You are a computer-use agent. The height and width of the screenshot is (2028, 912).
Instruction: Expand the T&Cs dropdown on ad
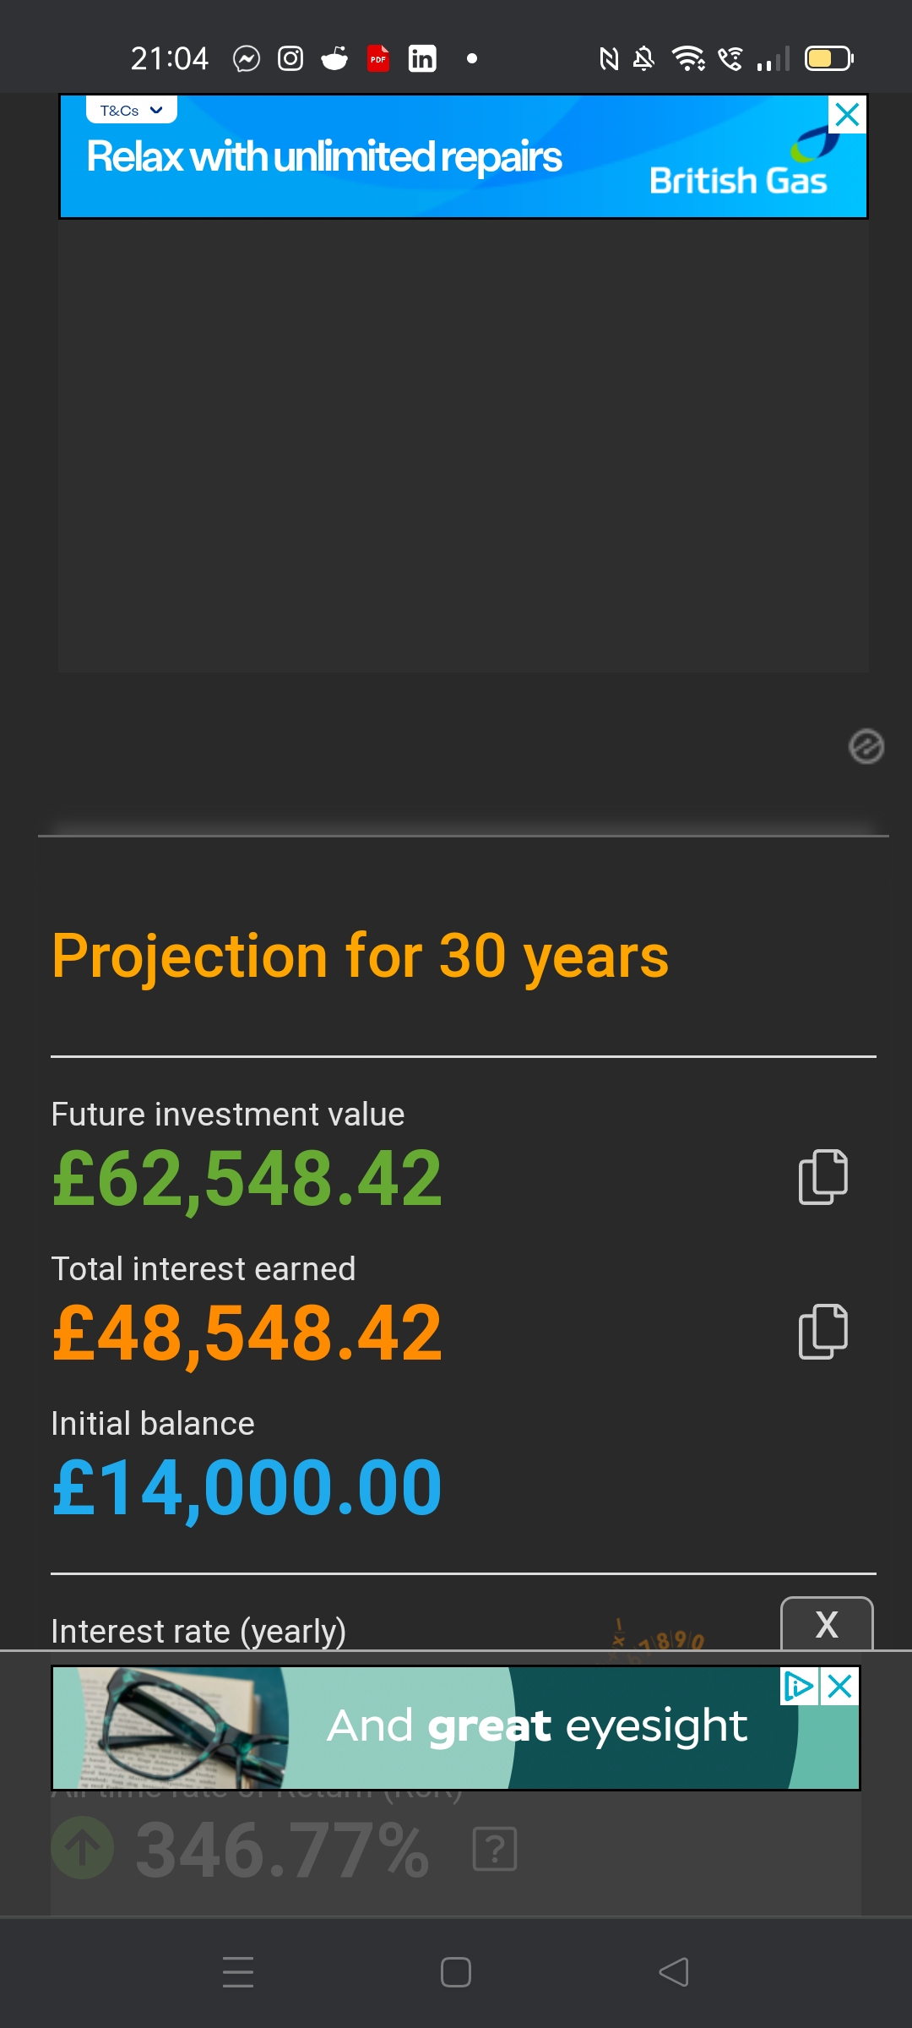[x=132, y=111]
